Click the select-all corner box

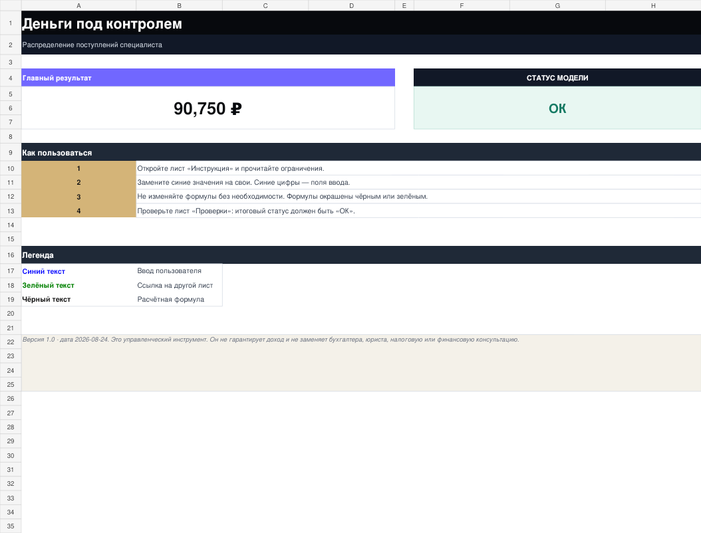(x=11, y=5)
